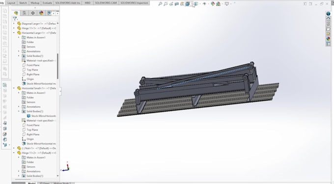This screenshot has height=184, width=334.
Task: Click the globe icon in the left toolbar
Action: (5, 134)
